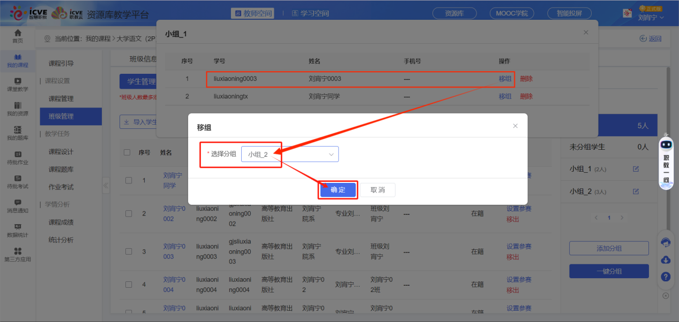Click edit icon next to 小组_2

point(636,191)
